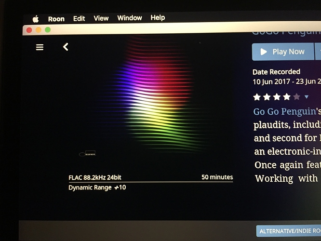
Task: Expand the star rating dropdown arrow
Action: pyautogui.click(x=307, y=97)
